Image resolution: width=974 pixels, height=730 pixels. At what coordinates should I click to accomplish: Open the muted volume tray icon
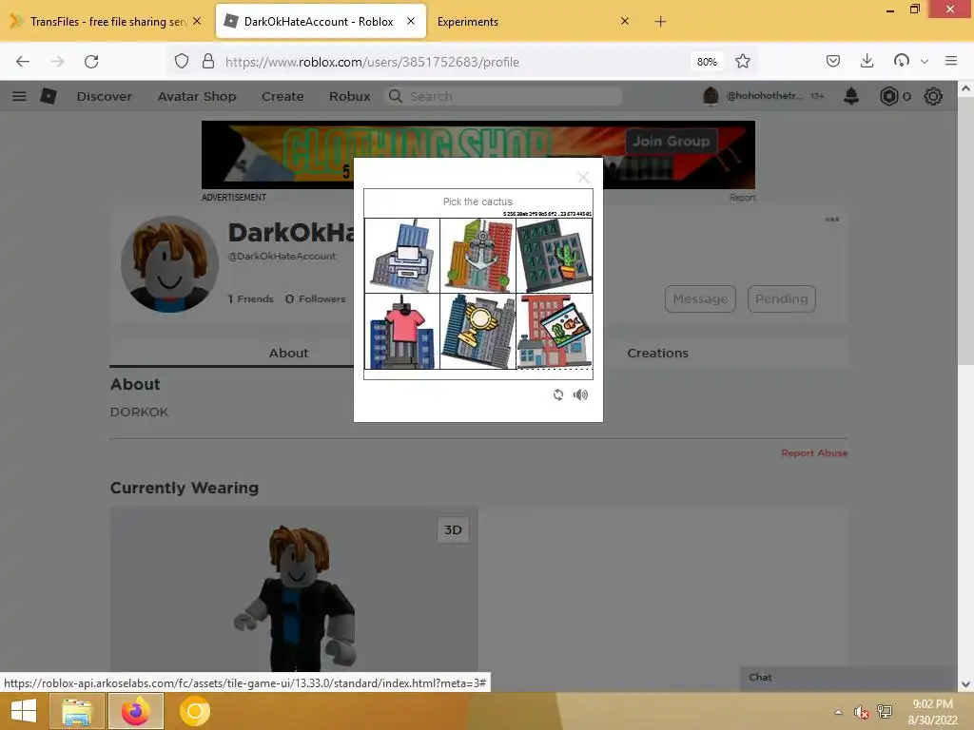point(860,712)
